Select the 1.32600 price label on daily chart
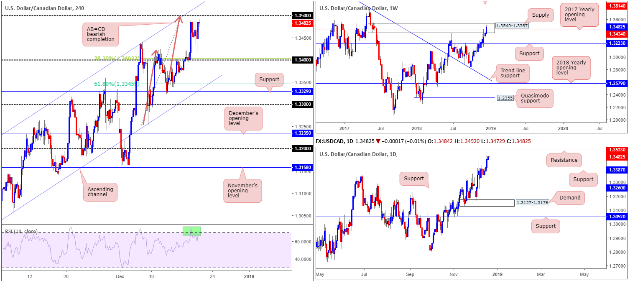 (617, 188)
